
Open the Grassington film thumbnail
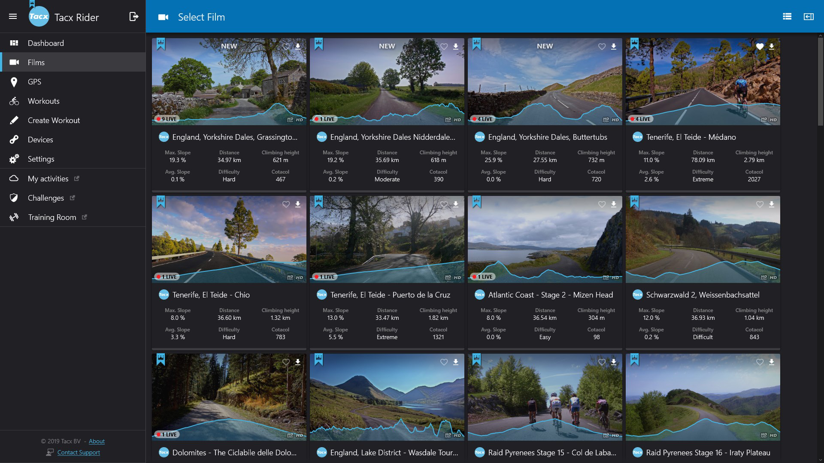pos(229,81)
